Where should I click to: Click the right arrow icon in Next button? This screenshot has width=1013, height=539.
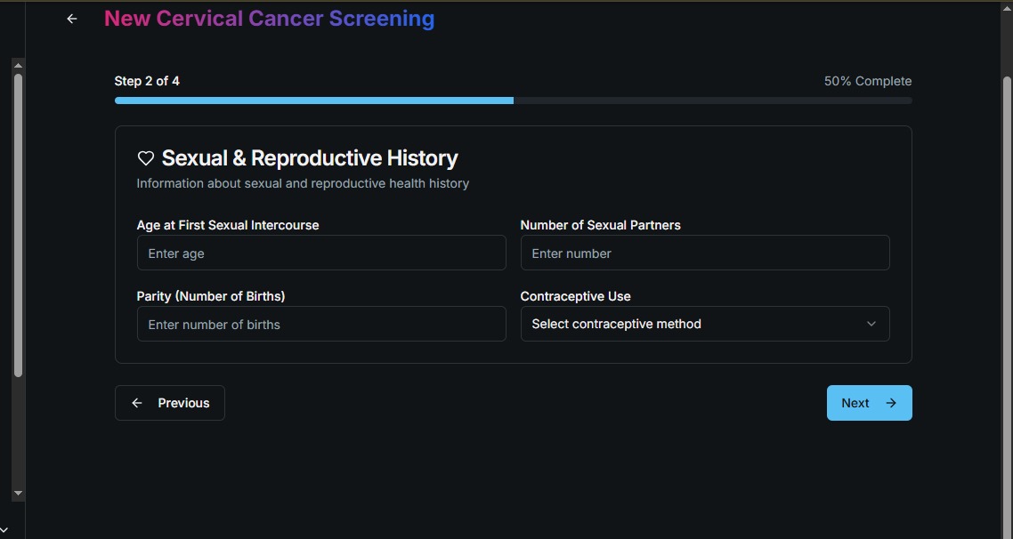tap(891, 403)
